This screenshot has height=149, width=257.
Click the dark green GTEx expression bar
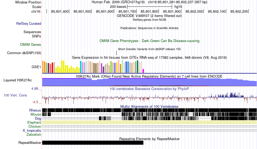pyautogui.click(x=137, y=67)
